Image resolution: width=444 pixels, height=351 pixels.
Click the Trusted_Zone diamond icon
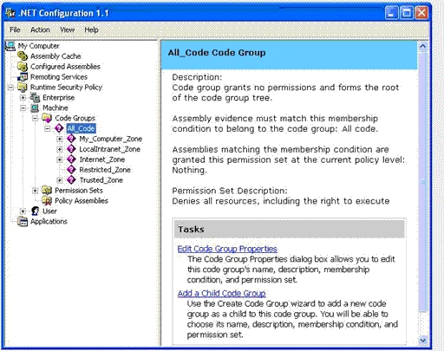point(71,180)
